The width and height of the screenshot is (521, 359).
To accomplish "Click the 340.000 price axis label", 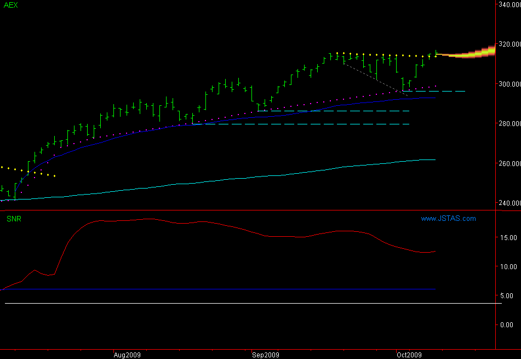I will pos(509,4).
